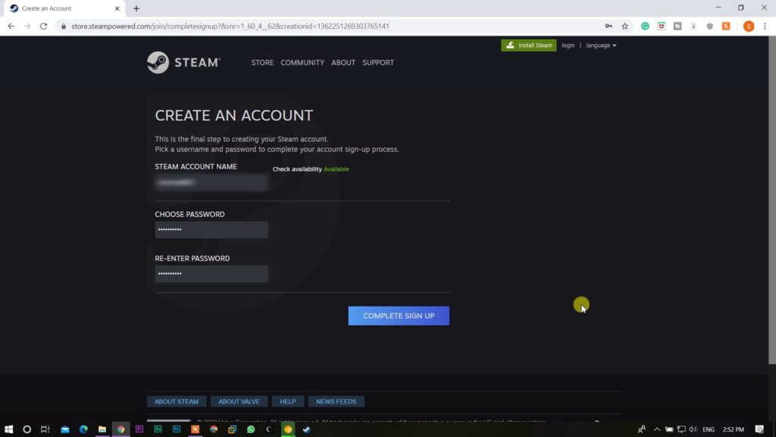Open the Steam client from taskbar
The height and width of the screenshot is (437, 776).
coord(306,429)
